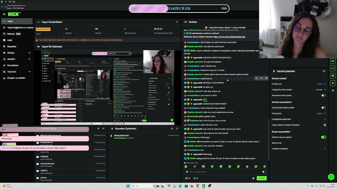
Task: Click the reply arrow on hovered chat message
Action: 256,78
